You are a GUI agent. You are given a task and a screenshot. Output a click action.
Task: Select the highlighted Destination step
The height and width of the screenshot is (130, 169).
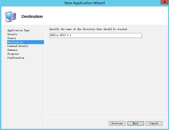point(26,42)
